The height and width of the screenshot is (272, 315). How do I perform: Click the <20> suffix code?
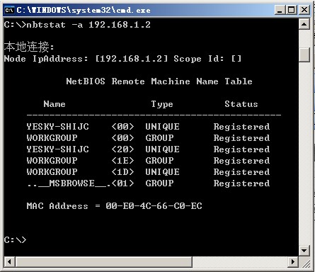122,149
